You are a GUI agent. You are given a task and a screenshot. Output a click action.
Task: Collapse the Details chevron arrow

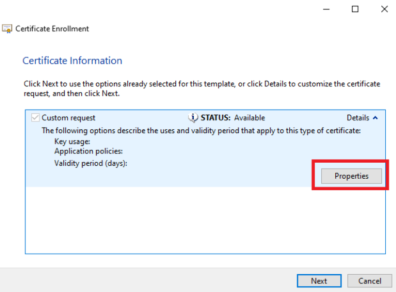(376, 118)
